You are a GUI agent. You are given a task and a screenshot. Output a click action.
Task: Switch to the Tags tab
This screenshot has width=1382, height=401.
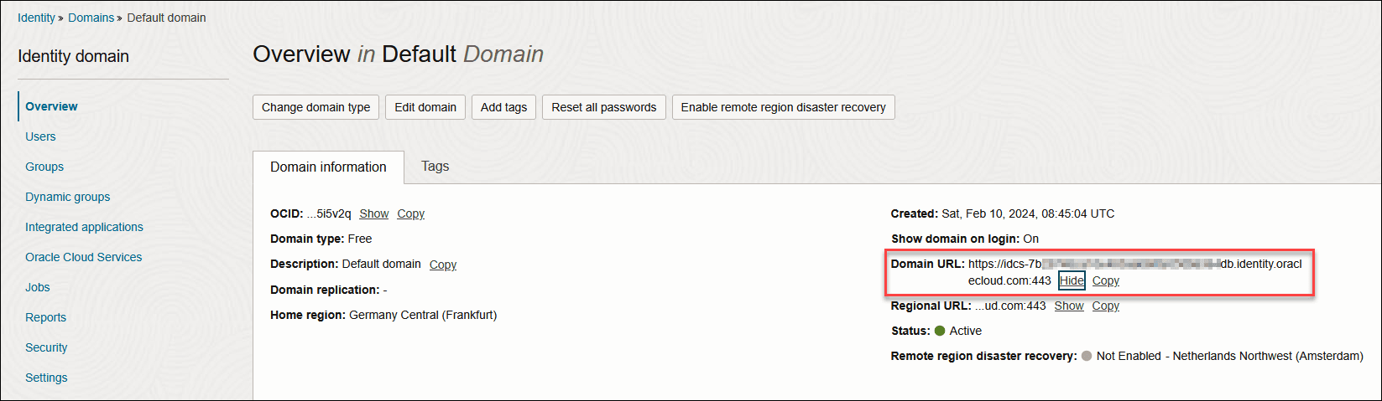(x=435, y=166)
